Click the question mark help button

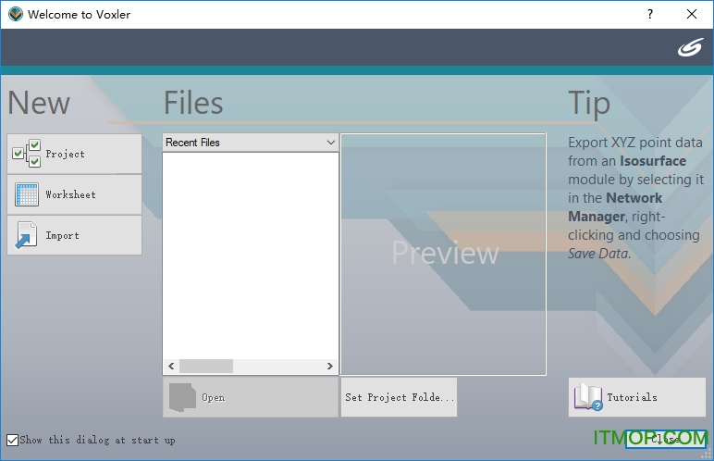click(650, 15)
